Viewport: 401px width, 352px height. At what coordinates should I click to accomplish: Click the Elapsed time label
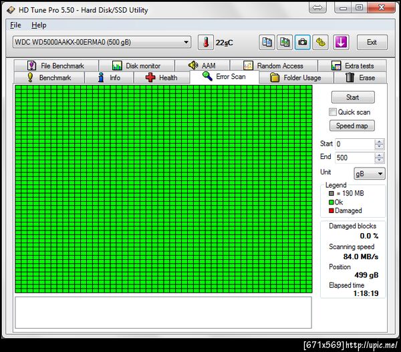(x=346, y=285)
